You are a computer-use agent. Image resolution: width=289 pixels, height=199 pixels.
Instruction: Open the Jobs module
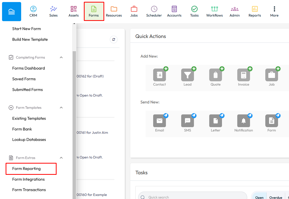point(134,12)
